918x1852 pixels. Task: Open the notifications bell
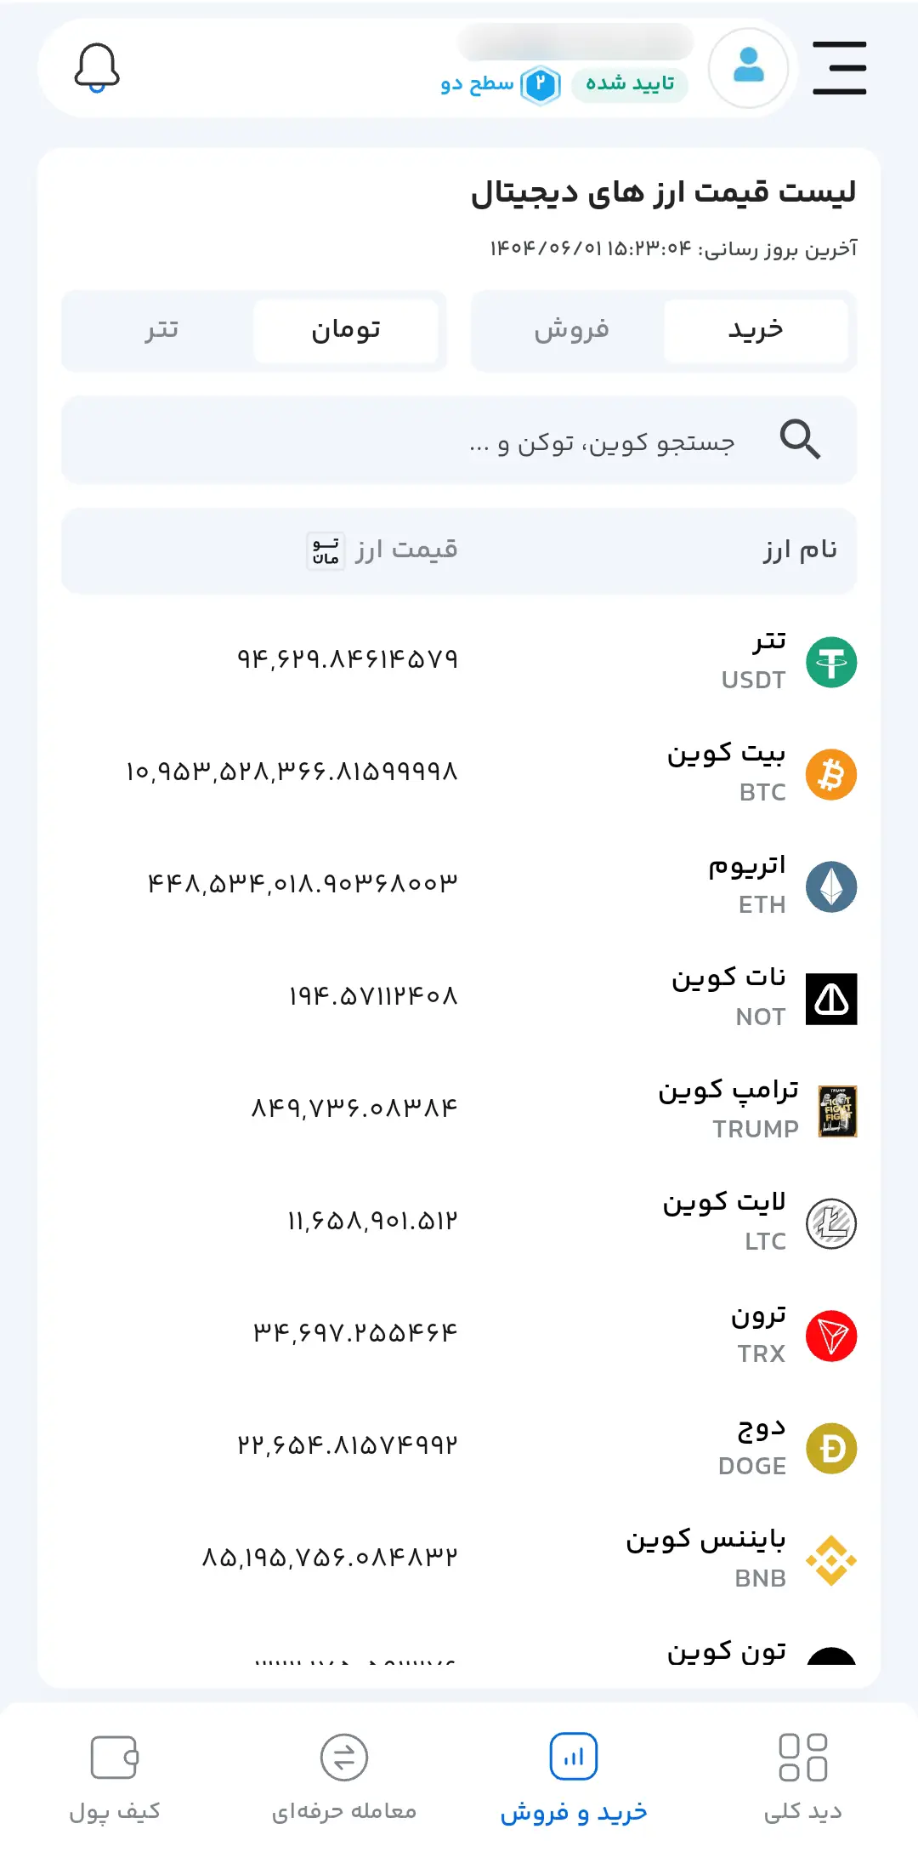click(97, 68)
